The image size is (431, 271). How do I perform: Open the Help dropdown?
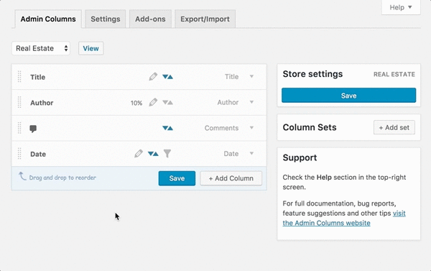tap(401, 7)
